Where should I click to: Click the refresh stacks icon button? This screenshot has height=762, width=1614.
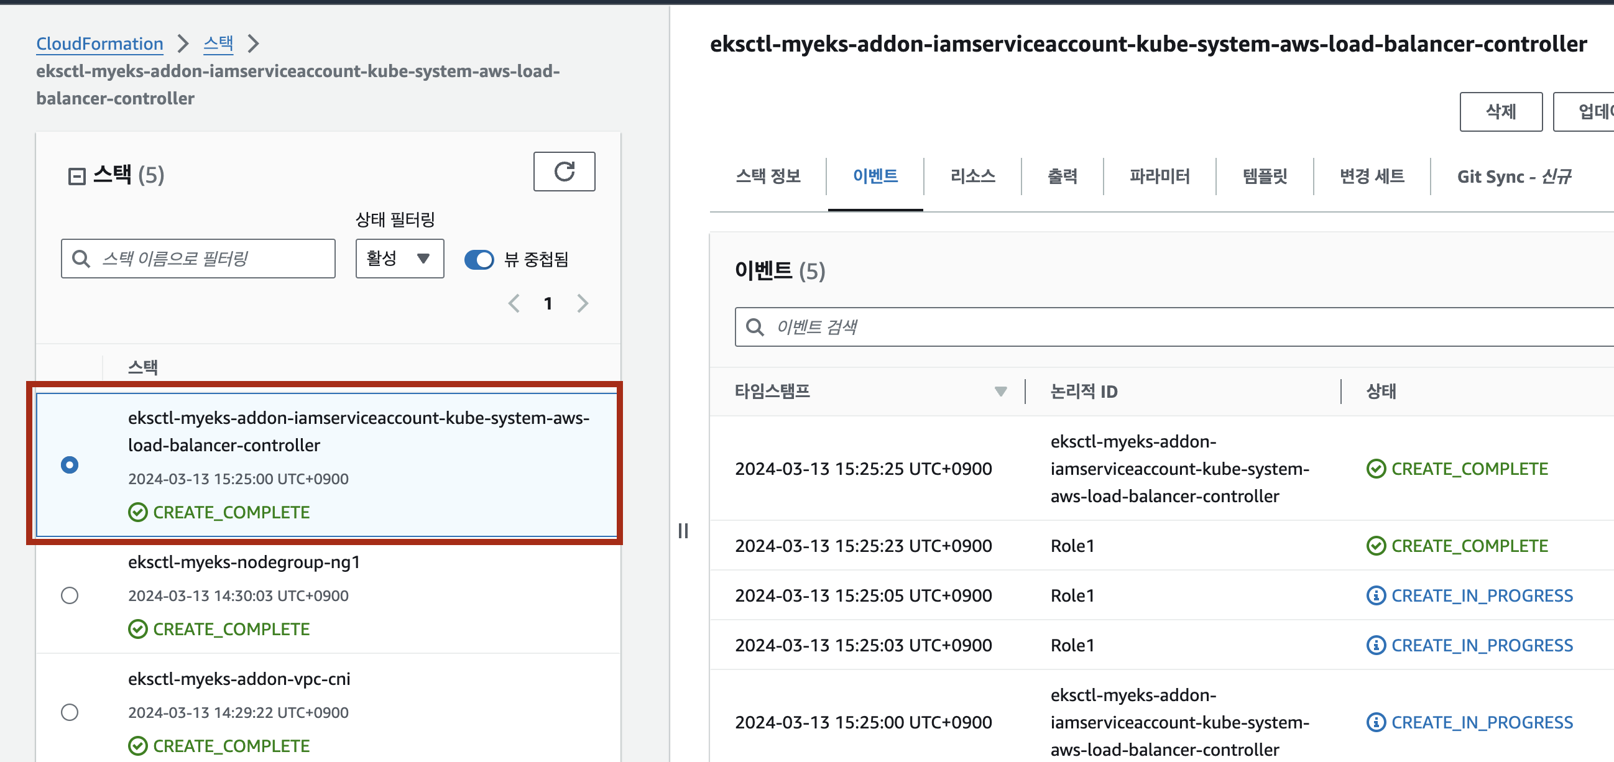click(x=563, y=172)
